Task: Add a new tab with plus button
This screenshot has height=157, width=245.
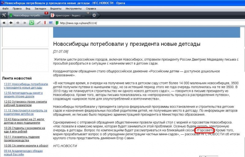Action: tap(94, 15)
